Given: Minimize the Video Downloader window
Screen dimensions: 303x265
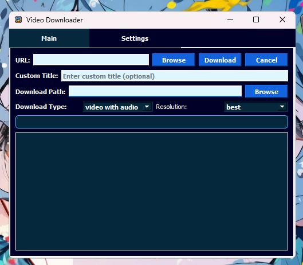Looking at the screenshot, I should pyautogui.click(x=230, y=20).
